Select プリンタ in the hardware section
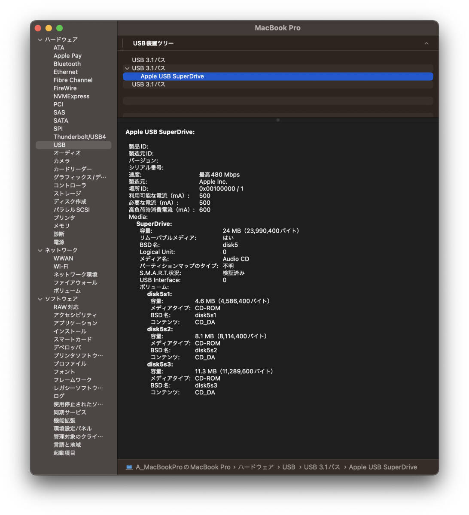The image size is (469, 515). tap(64, 218)
